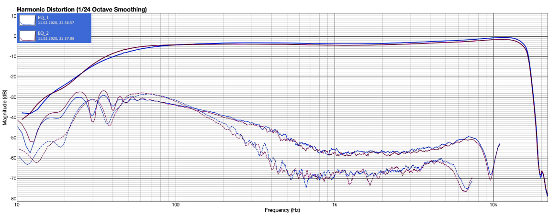Click the Magnitude (dB) axis label

[x=5, y=108]
